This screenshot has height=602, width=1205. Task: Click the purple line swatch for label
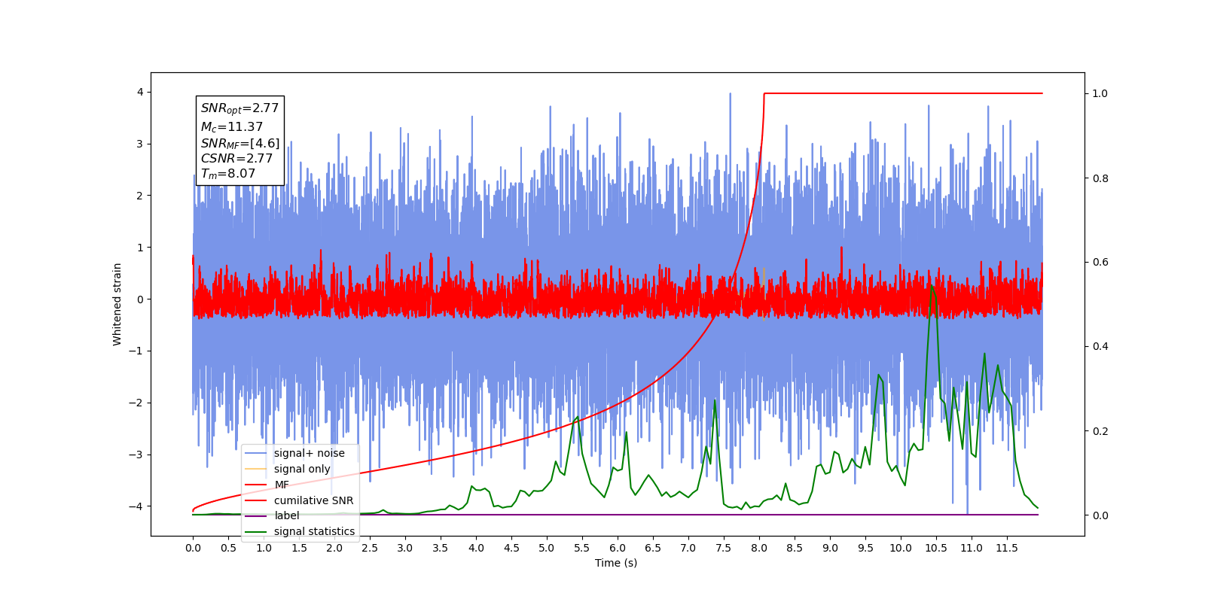(x=256, y=515)
